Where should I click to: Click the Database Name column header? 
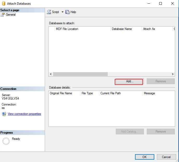[126, 29]
